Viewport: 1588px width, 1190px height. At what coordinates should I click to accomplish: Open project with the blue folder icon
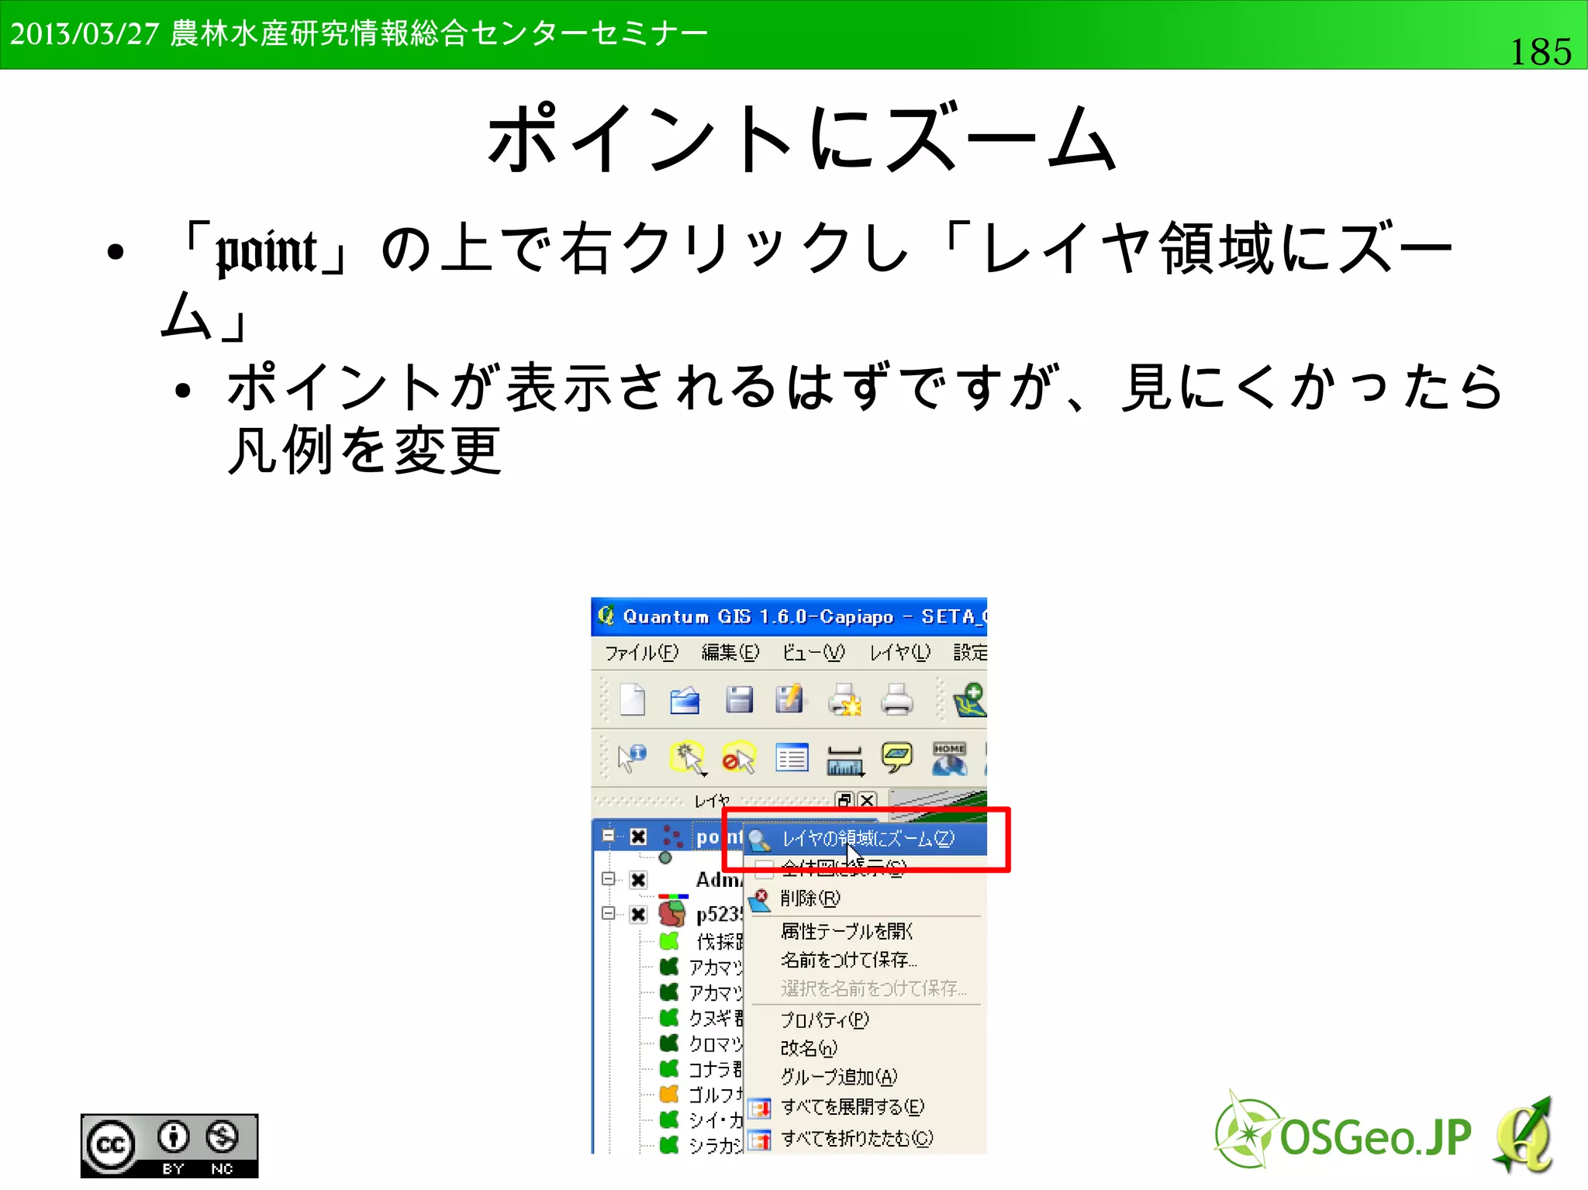click(685, 700)
